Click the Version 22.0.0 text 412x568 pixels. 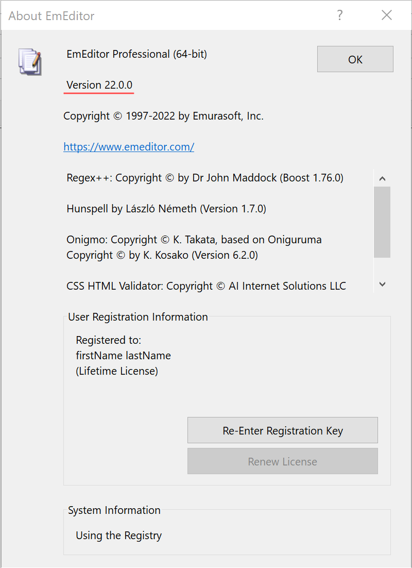pyautogui.click(x=99, y=85)
